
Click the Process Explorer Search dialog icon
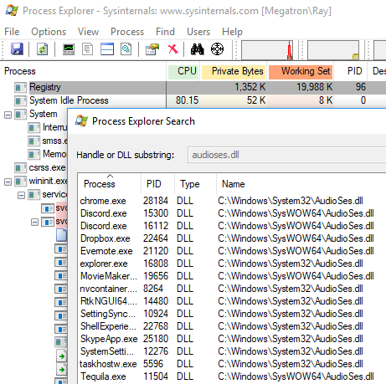pos(81,121)
